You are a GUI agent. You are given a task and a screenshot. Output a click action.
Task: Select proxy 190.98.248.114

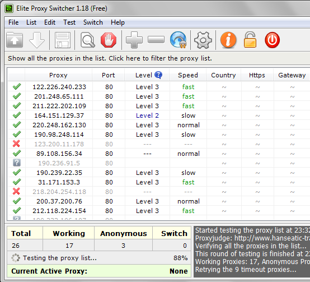tap(59, 135)
